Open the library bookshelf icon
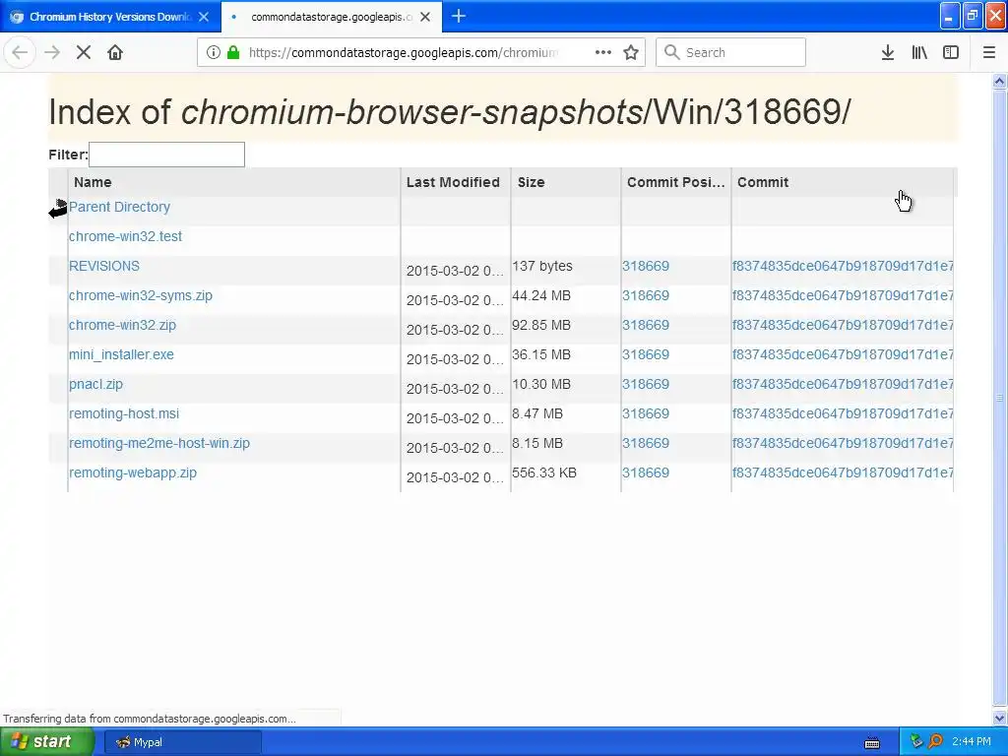The image size is (1008, 756). 919,53
